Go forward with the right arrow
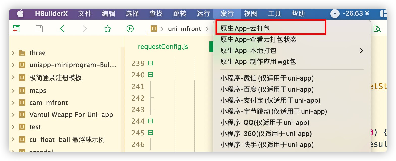This screenshot has width=396, height=161. pos(85,29)
